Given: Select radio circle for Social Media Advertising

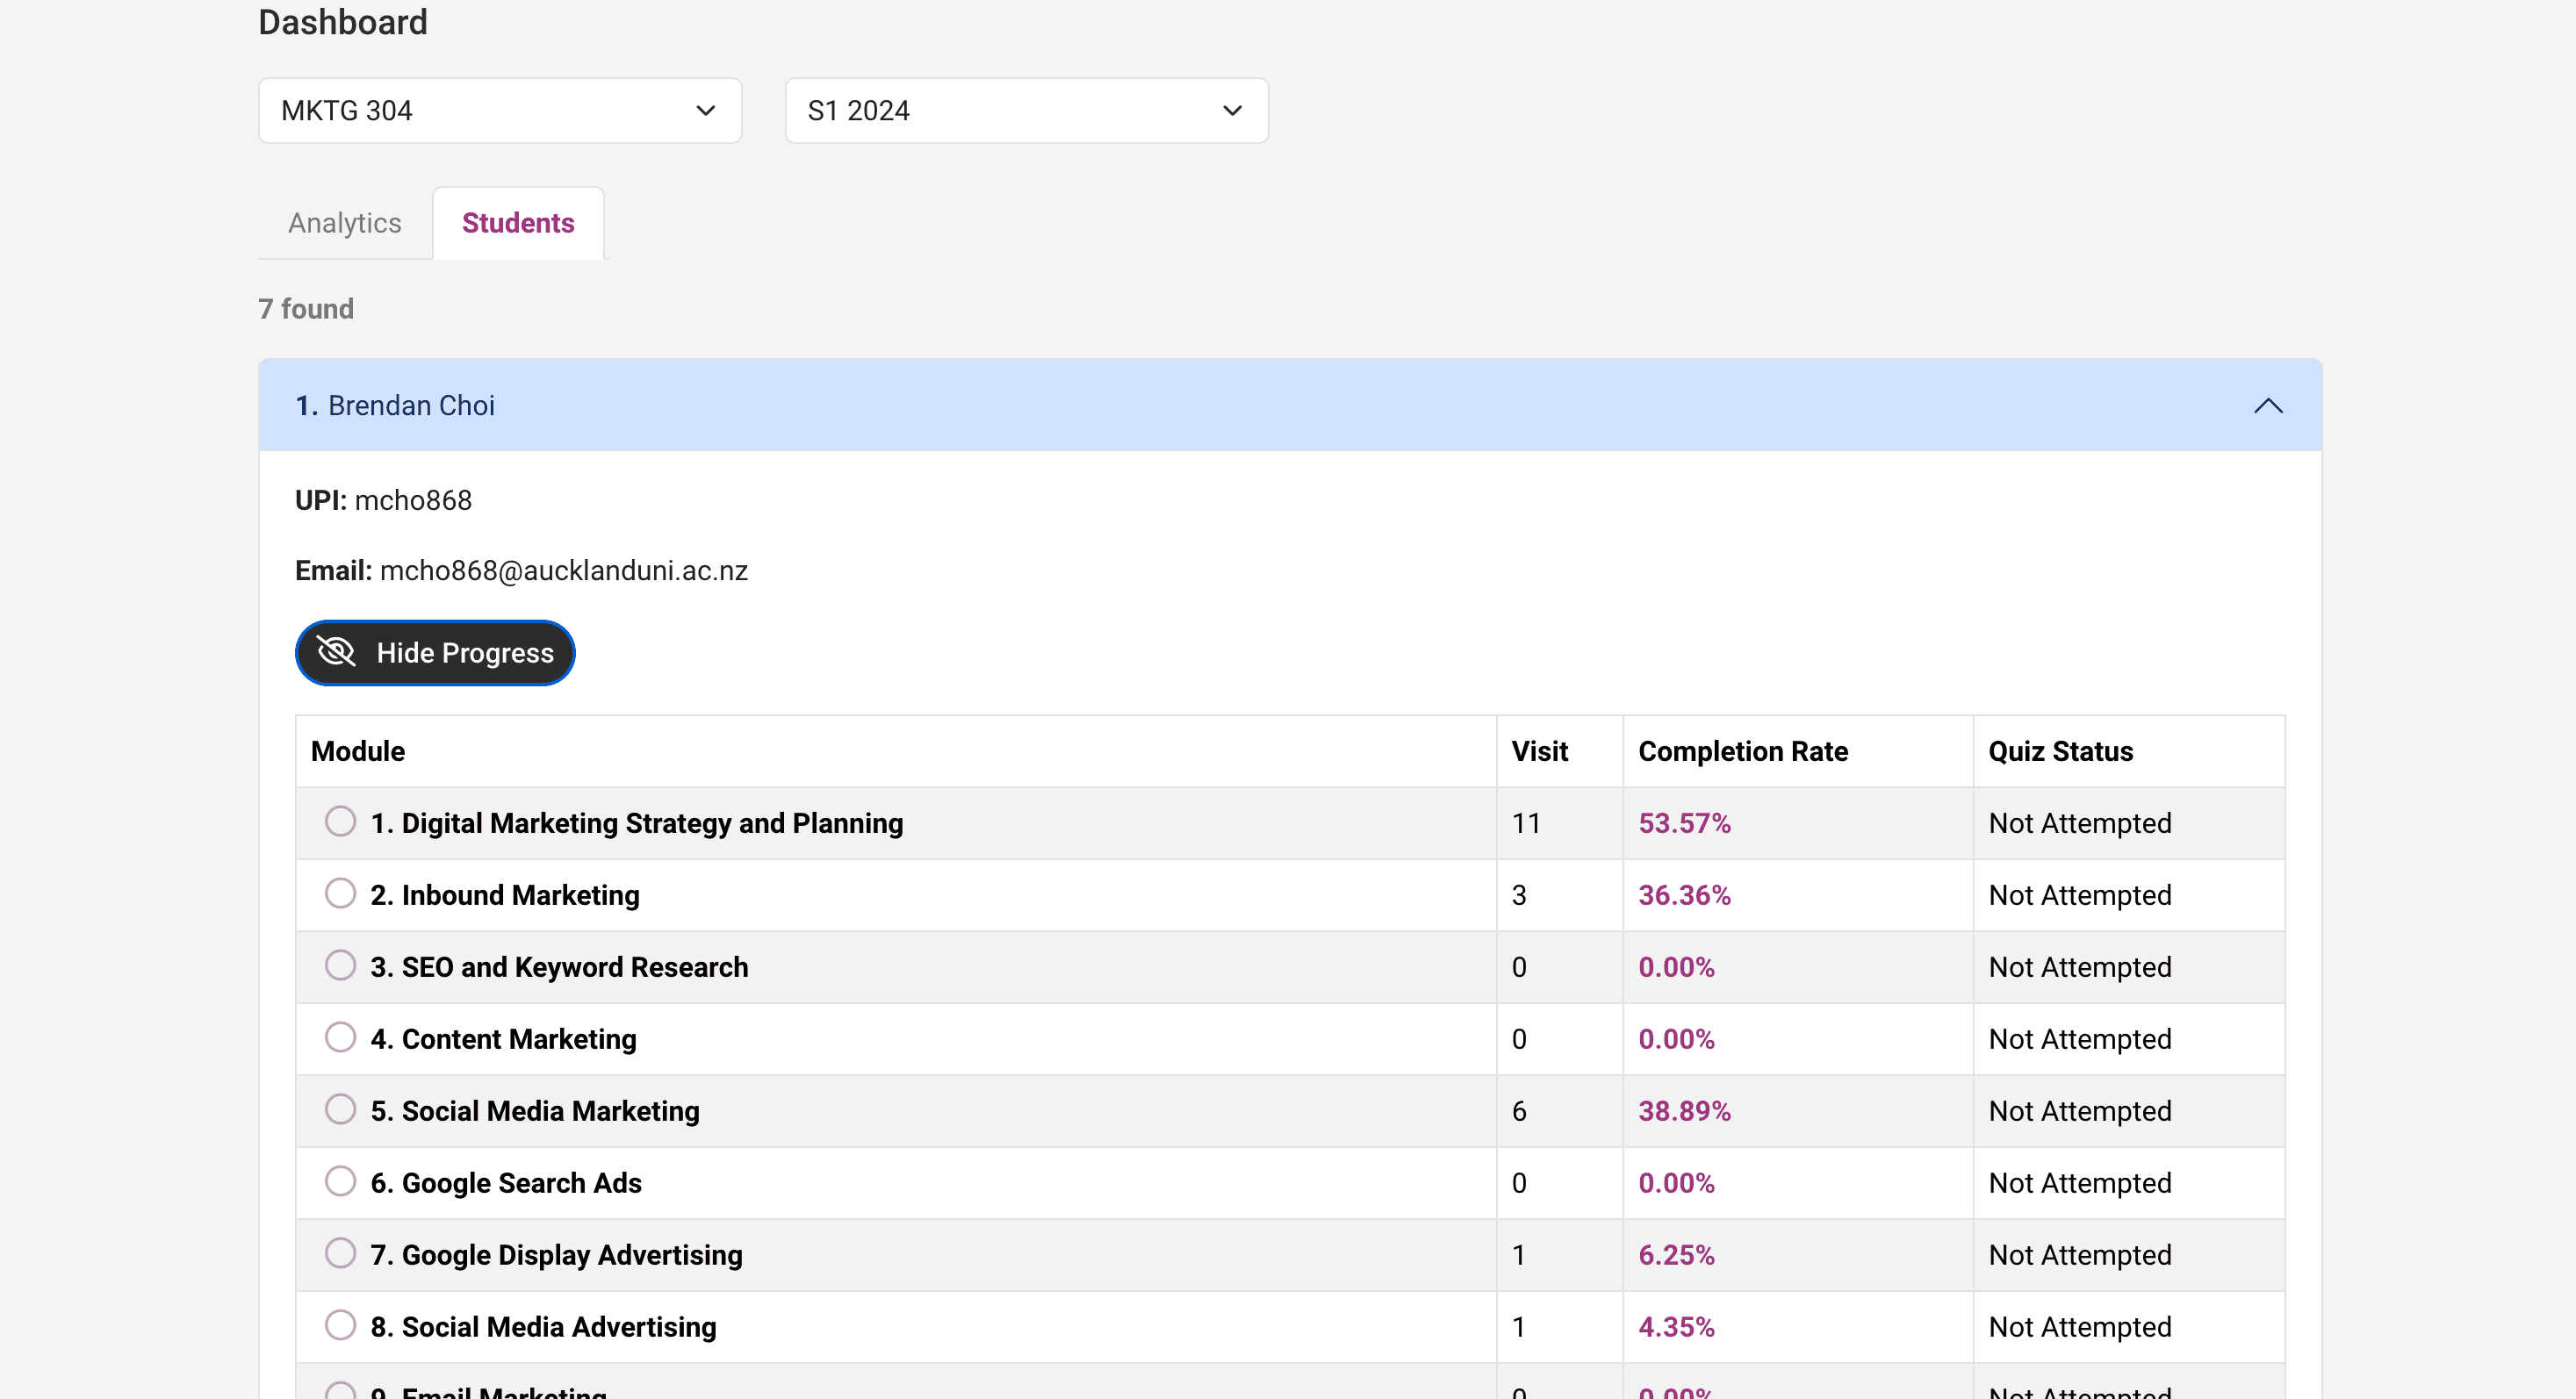Looking at the screenshot, I should click(340, 1325).
